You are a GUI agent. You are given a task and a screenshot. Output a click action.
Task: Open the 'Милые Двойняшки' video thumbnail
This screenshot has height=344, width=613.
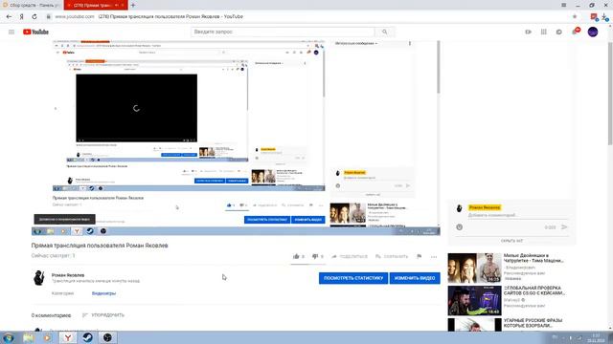tap(475, 268)
